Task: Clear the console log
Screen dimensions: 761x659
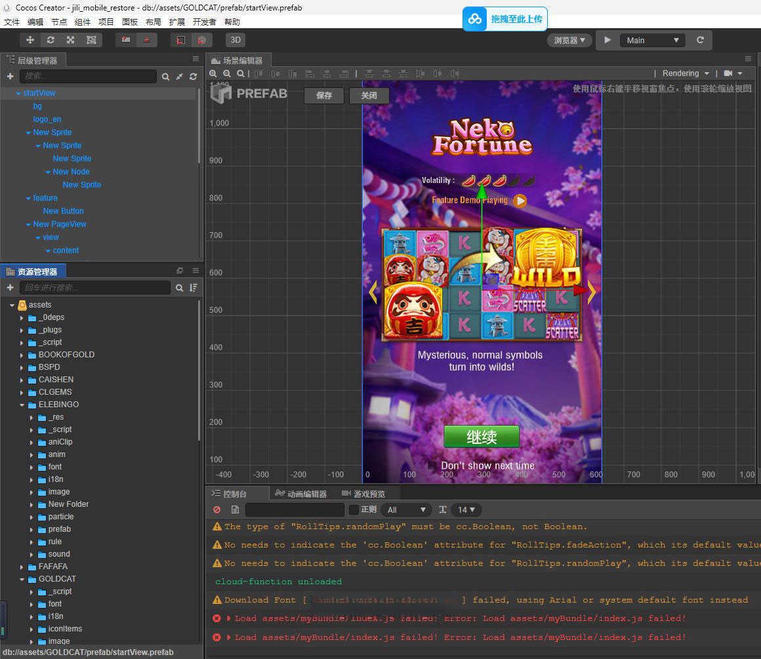Action: point(216,509)
